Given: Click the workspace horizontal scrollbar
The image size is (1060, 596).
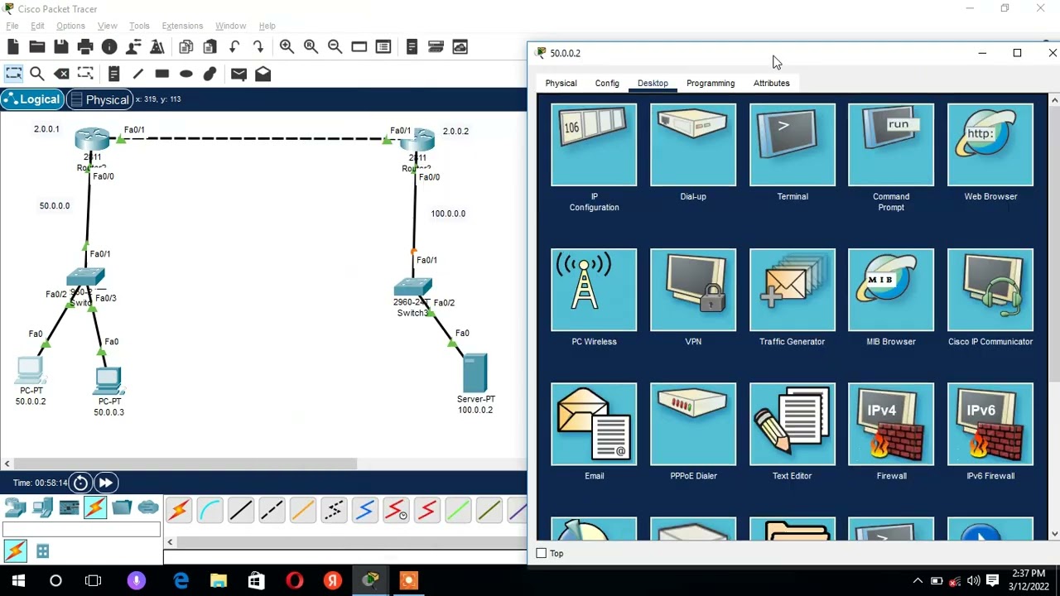Looking at the screenshot, I should (x=185, y=464).
